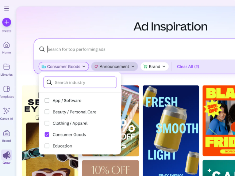Enable Beauty / Personal Care checkbox
The width and height of the screenshot is (235, 176).
47,112
